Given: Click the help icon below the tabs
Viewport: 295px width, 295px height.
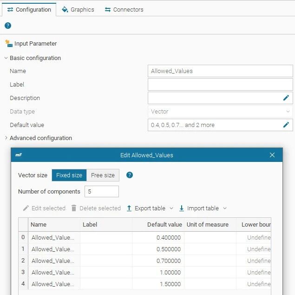Looking at the screenshot, I should pos(8,26).
